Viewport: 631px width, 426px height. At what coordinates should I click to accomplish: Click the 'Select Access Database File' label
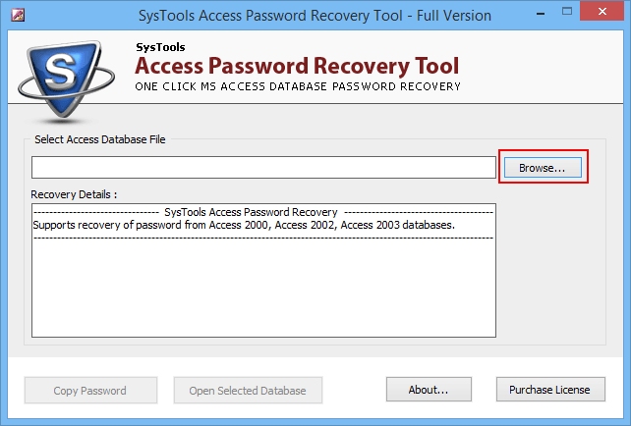[100, 139]
